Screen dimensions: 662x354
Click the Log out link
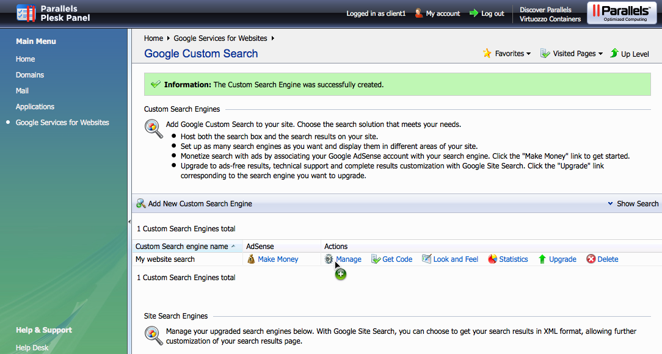click(492, 13)
